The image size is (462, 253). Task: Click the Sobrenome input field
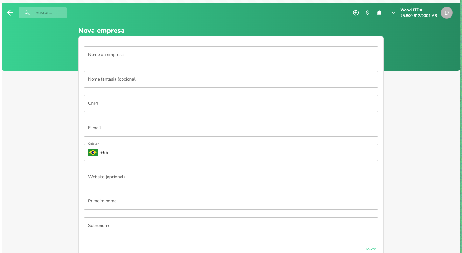tap(231, 226)
